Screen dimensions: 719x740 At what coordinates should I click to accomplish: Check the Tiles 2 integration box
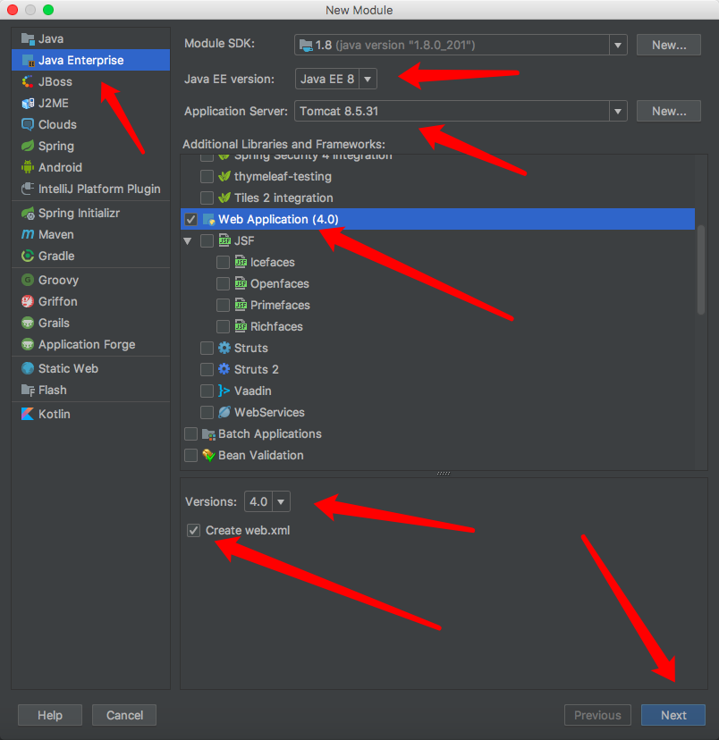[x=207, y=198]
